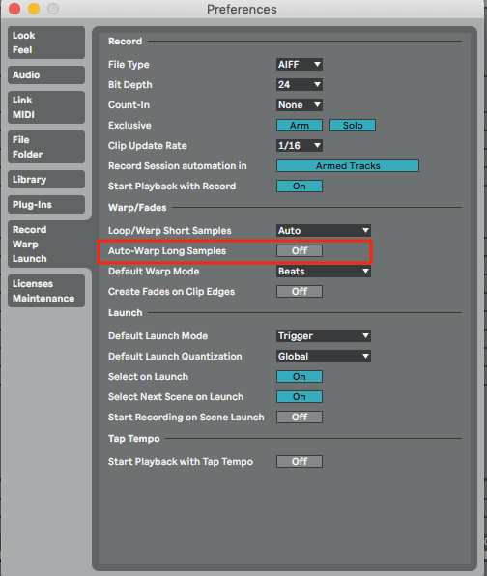Open the Look Feel preferences tab

click(x=46, y=43)
